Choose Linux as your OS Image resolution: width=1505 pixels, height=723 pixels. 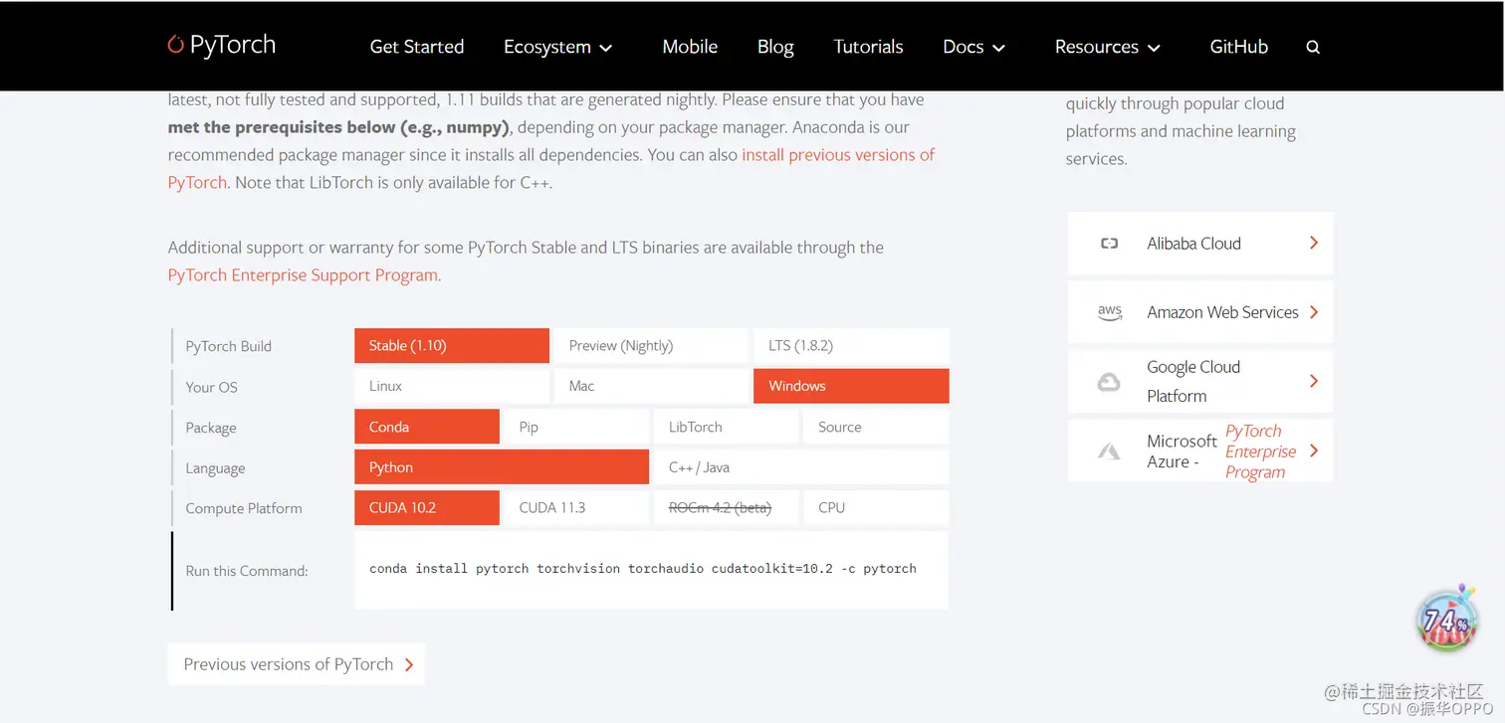[x=452, y=386]
